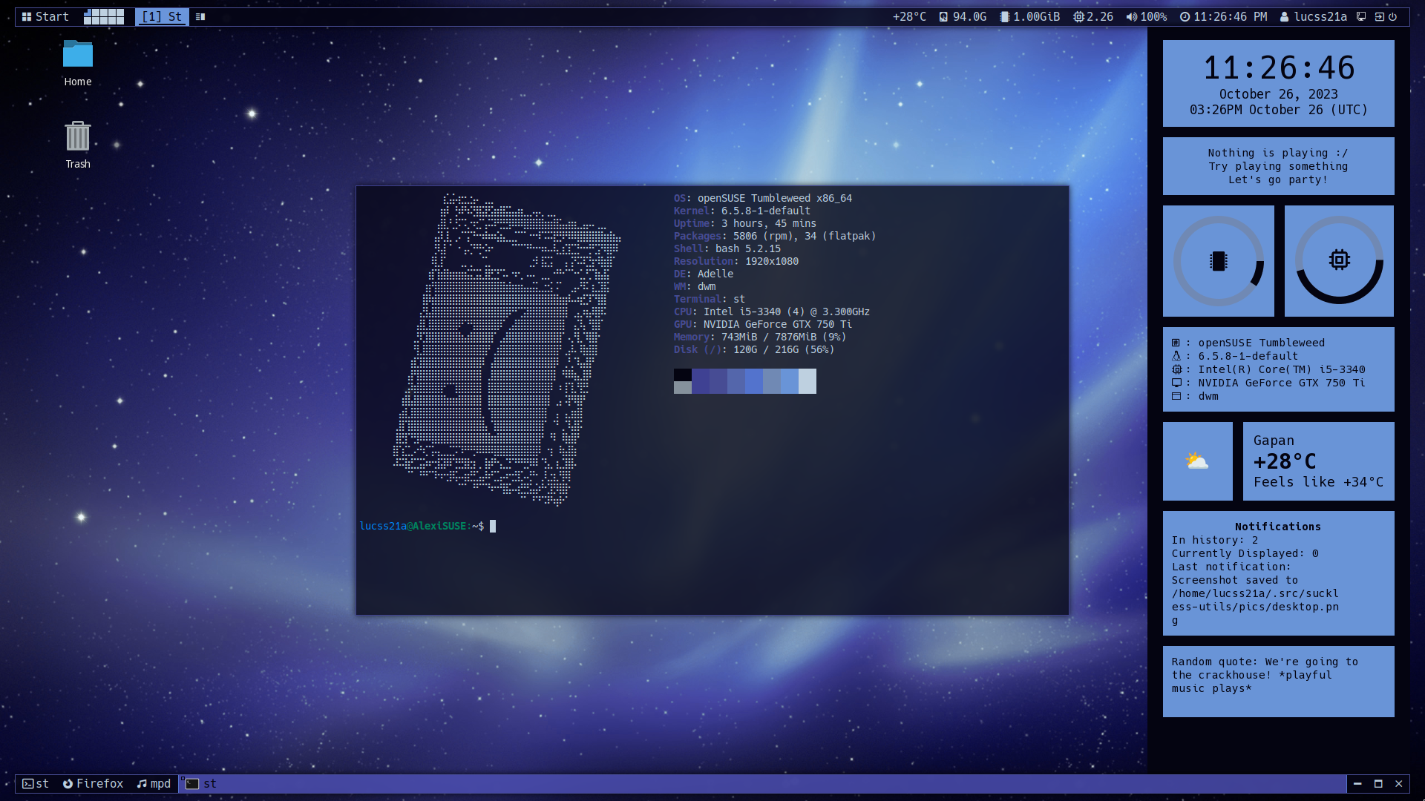This screenshot has height=801, width=1425.
Task: Click the volume speaker icon
Action: point(1131,16)
